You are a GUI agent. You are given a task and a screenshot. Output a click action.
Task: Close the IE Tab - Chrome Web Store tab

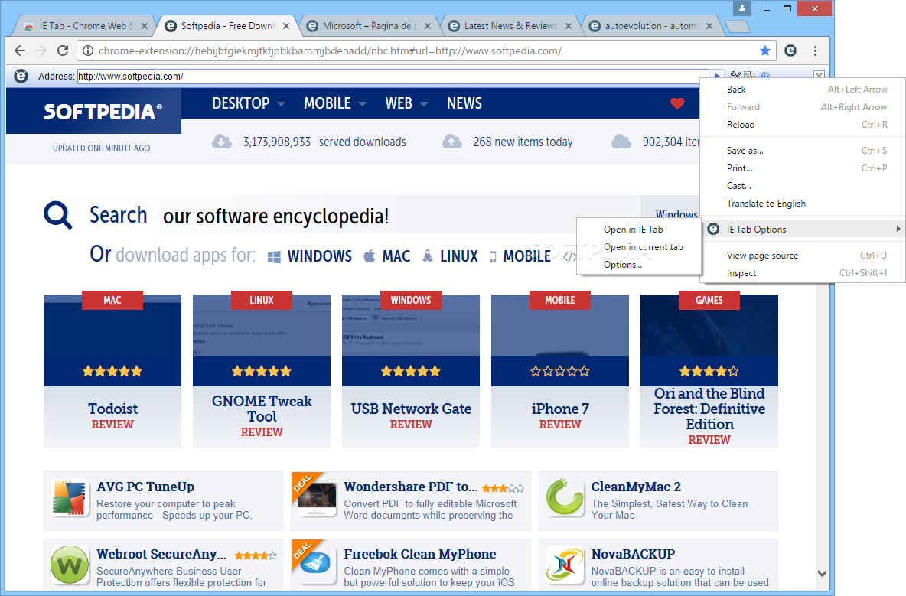point(145,26)
